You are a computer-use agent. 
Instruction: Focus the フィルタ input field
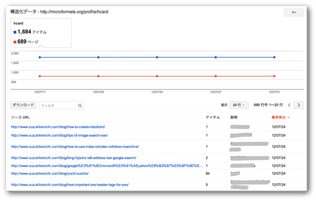(62, 105)
